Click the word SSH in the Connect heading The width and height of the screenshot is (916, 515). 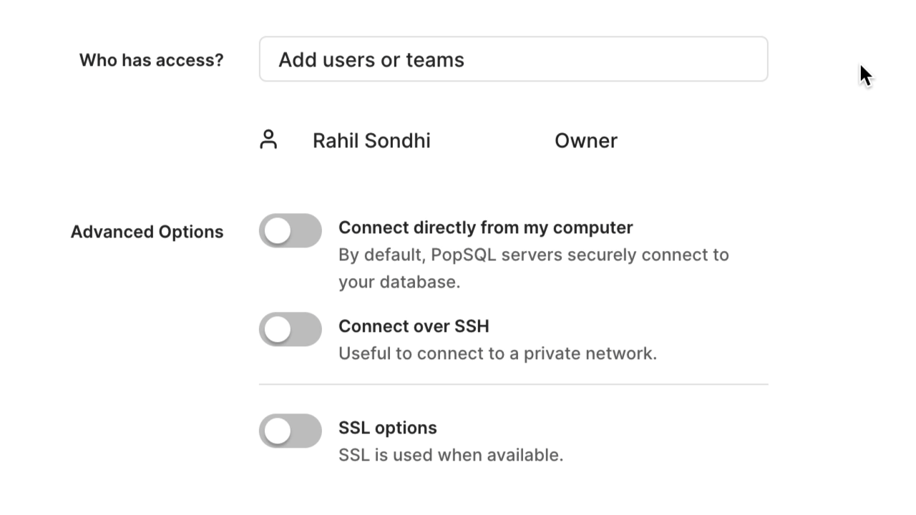point(472,326)
